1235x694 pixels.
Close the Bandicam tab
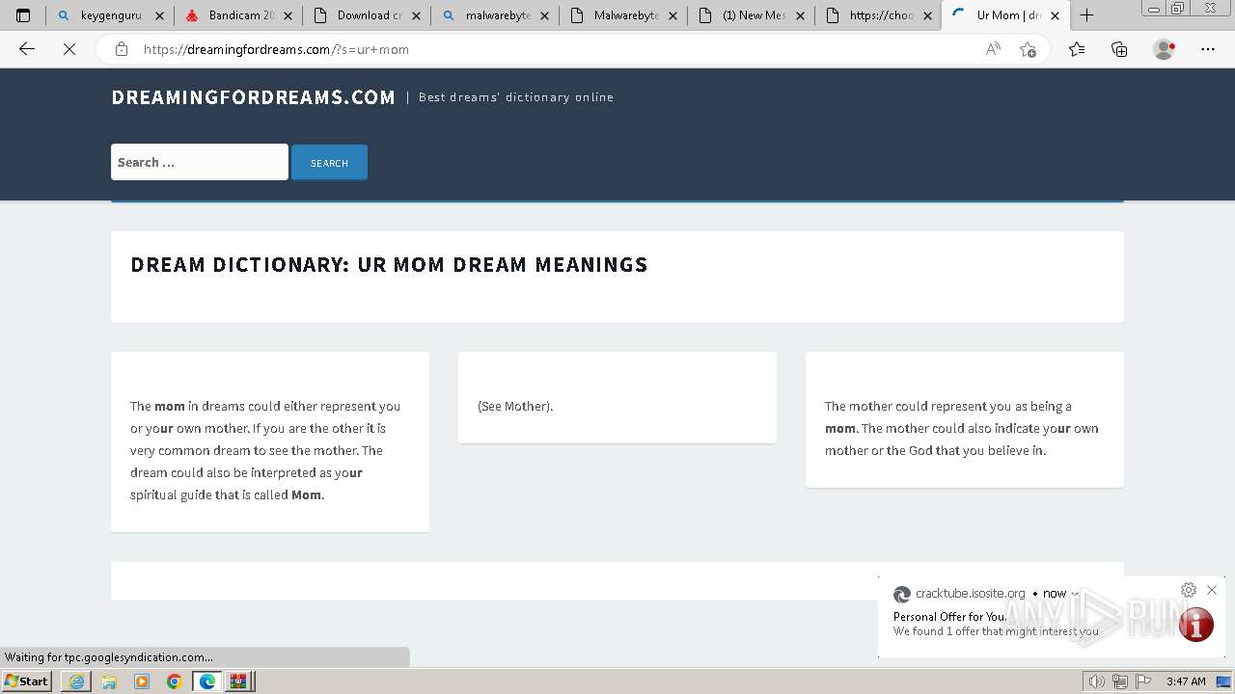288,15
